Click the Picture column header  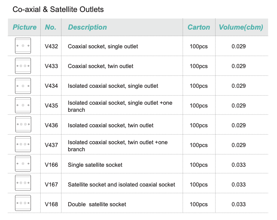[25, 27]
